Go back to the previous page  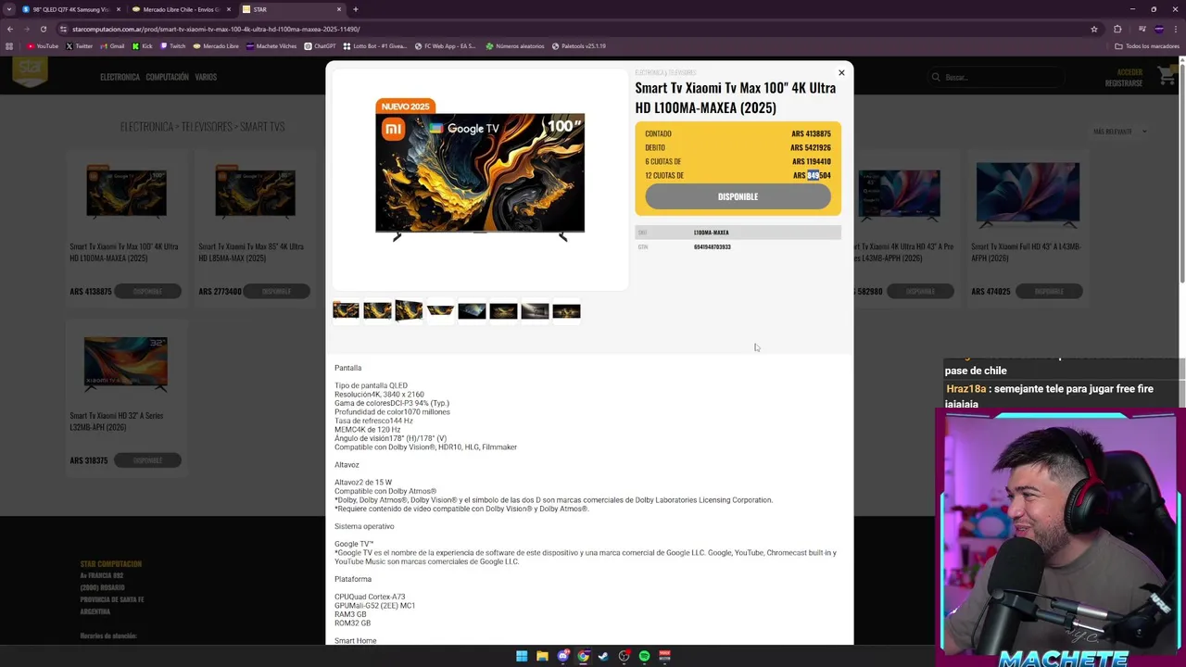pyautogui.click(x=10, y=29)
